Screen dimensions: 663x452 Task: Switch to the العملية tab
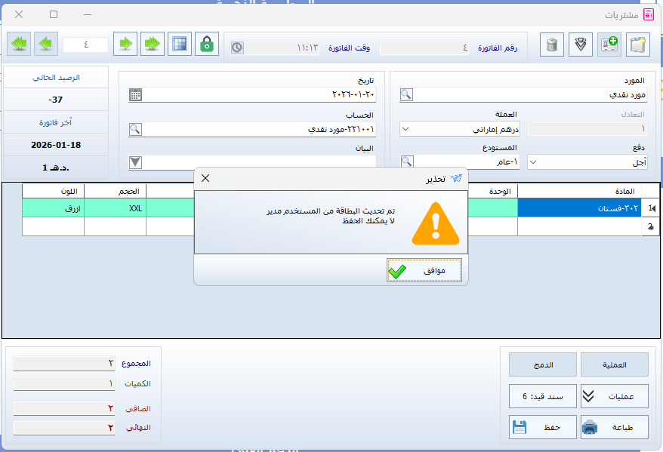point(614,364)
